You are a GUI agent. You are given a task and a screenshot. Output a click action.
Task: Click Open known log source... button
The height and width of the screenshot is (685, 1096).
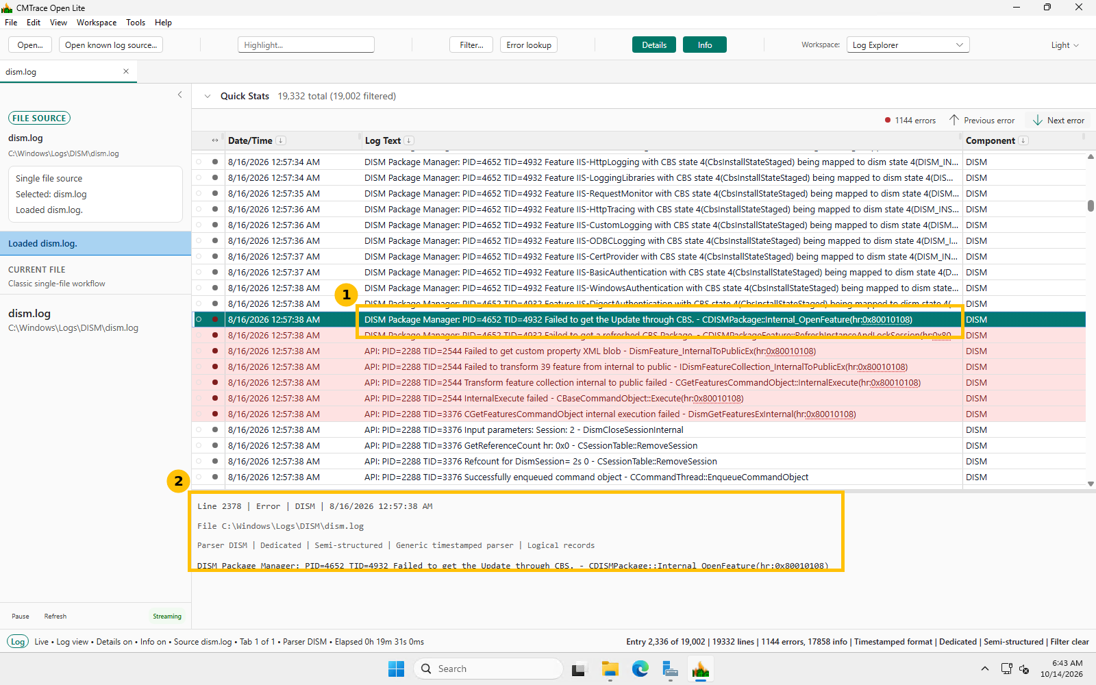point(111,45)
